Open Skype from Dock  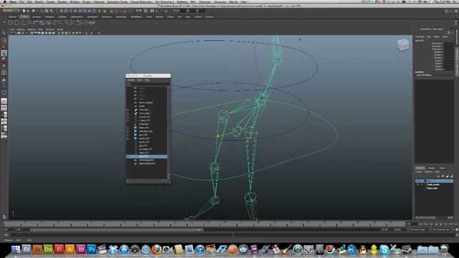pyautogui.click(x=384, y=249)
